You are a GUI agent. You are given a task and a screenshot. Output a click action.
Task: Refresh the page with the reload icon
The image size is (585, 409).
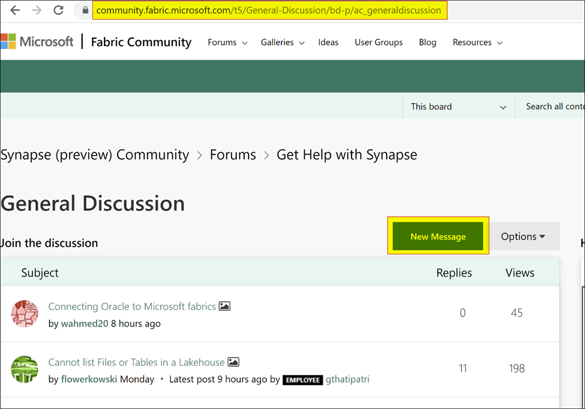(58, 10)
